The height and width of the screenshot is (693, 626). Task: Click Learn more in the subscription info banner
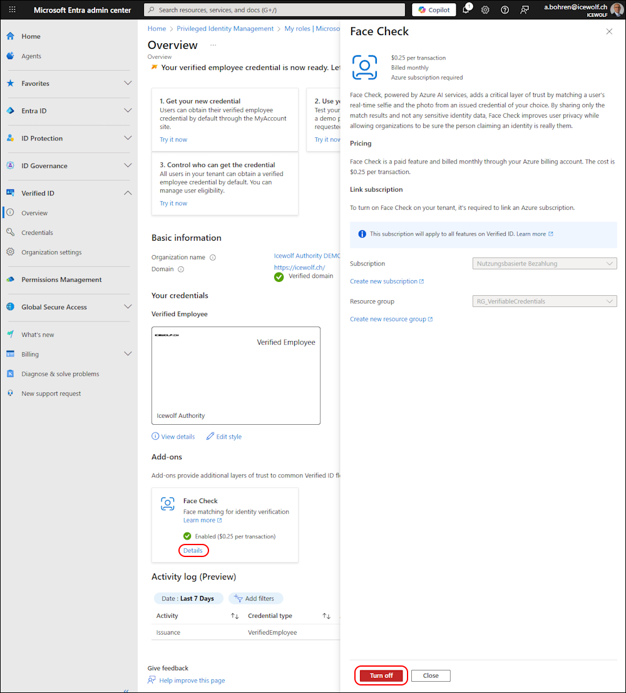point(535,234)
